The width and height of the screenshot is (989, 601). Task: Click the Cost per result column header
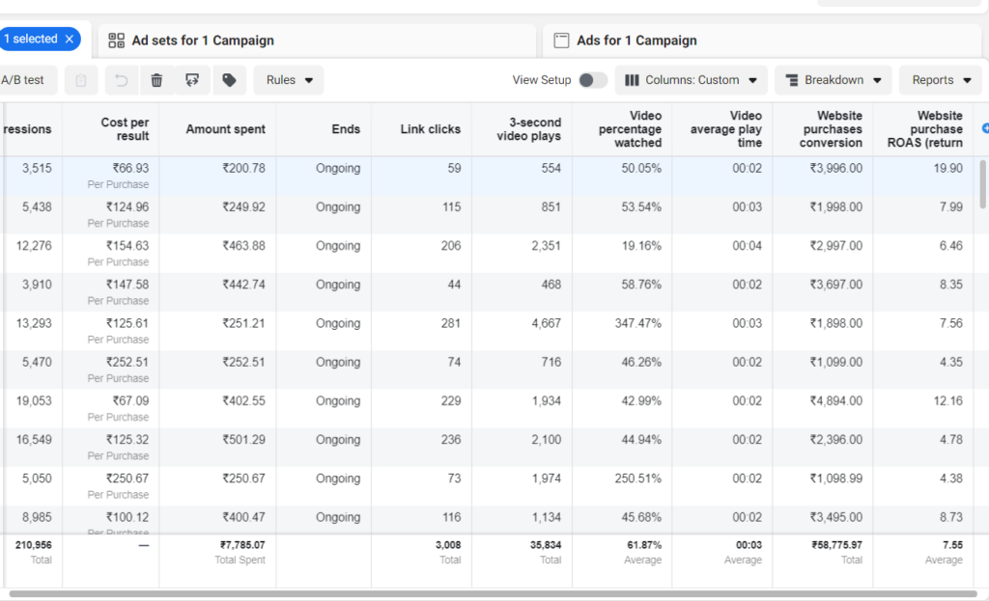(x=125, y=129)
